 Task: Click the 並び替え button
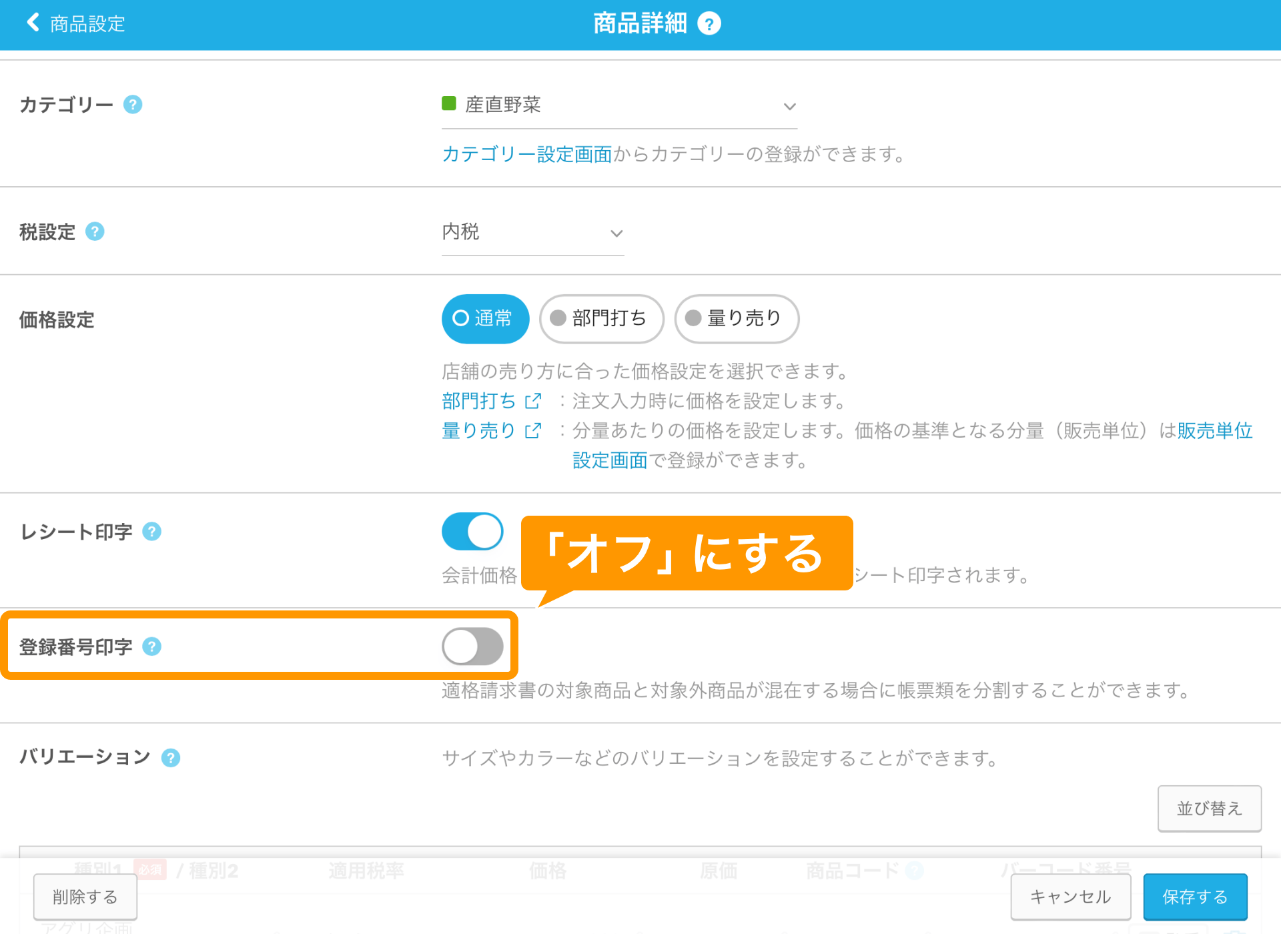pyautogui.click(x=1209, y=809)
